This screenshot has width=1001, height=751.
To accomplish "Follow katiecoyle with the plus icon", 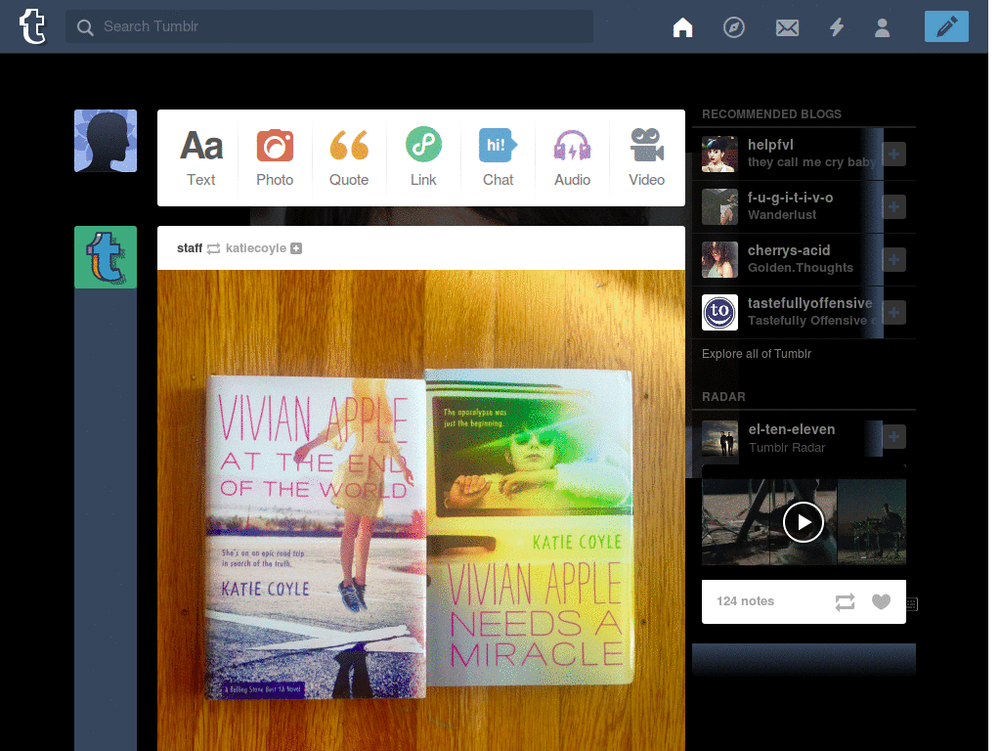I will 296,248.
